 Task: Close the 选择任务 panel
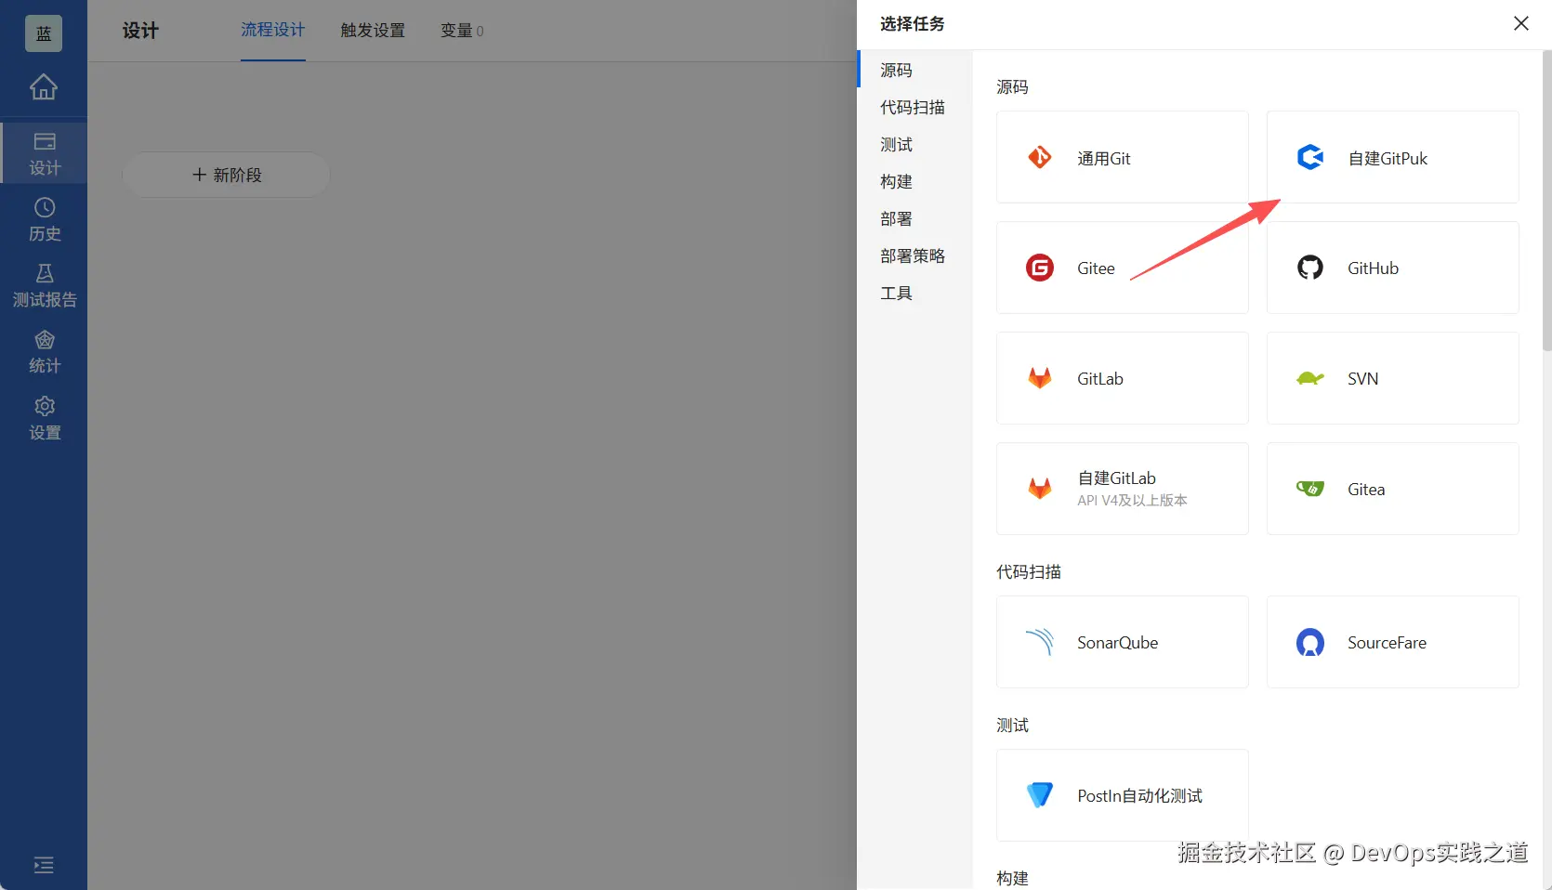click(x=1520, y=23)
